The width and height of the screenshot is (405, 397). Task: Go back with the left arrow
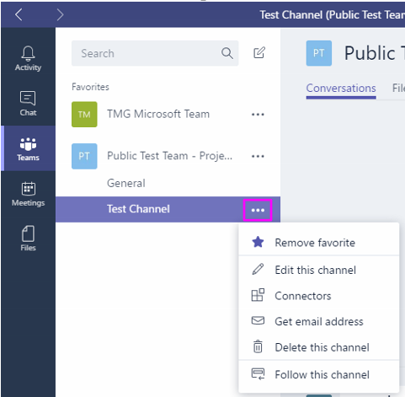19,14
